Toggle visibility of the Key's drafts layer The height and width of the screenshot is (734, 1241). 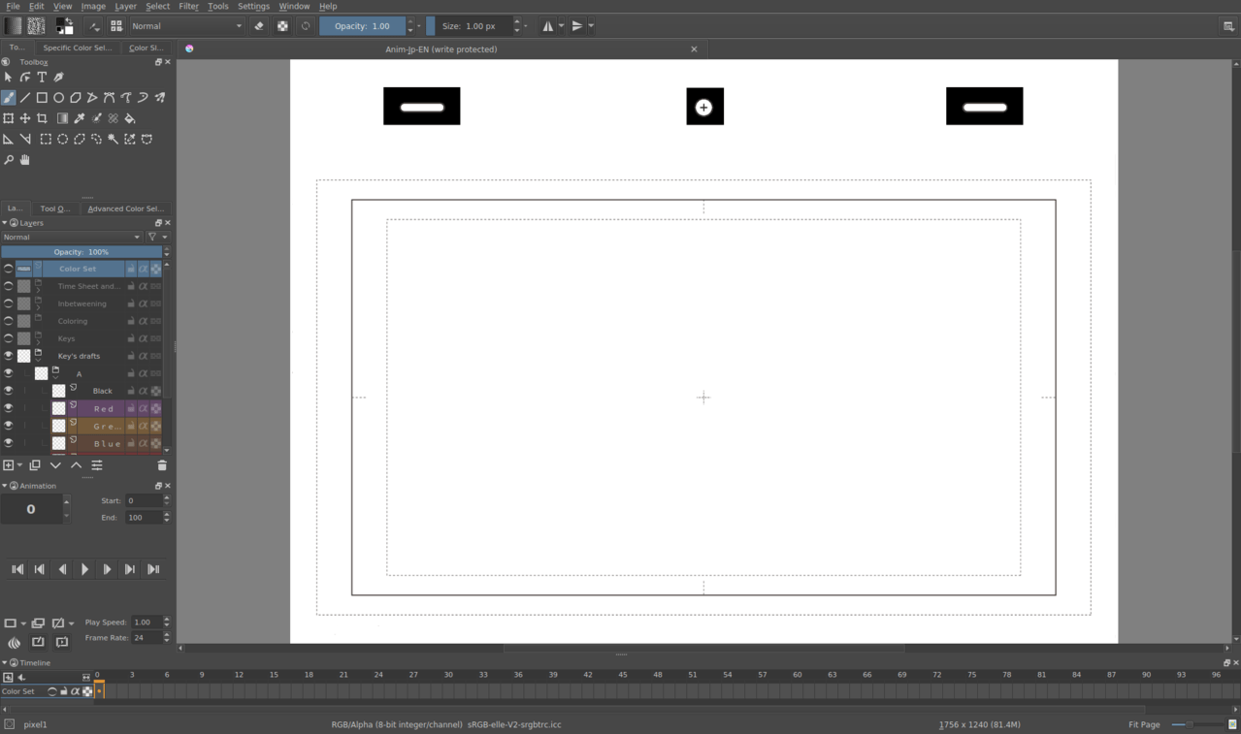[x=9, y=356]
